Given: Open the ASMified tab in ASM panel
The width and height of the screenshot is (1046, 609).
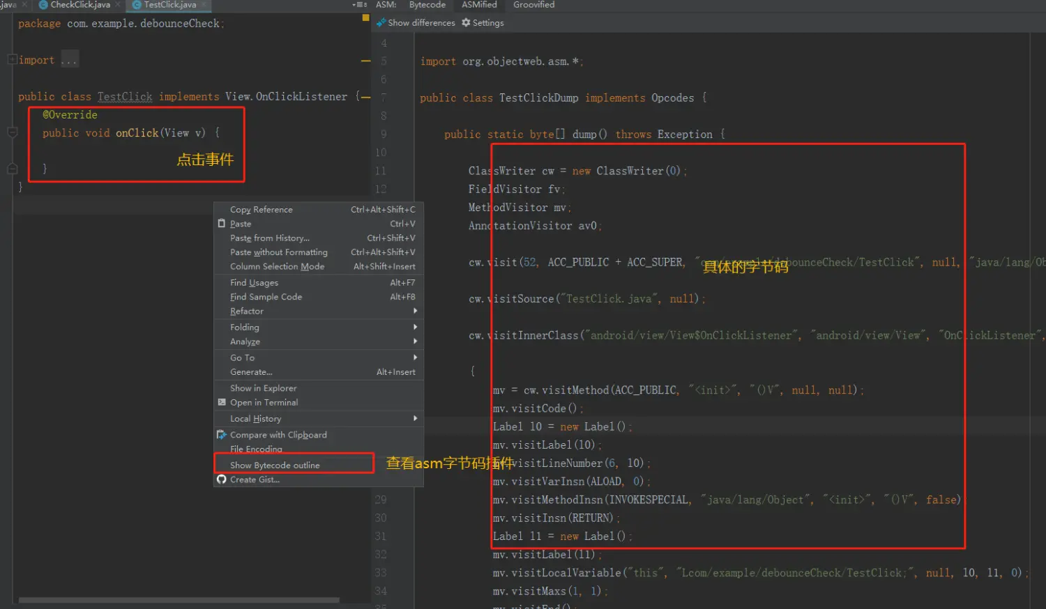Looking at the screenshot, I should (x=479, y=5).
